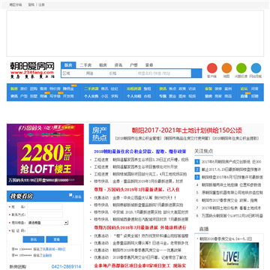Open 个人出租 in the navigation bar
The width and height of the screenshot is (270, 270).
[x=133, y=96]
